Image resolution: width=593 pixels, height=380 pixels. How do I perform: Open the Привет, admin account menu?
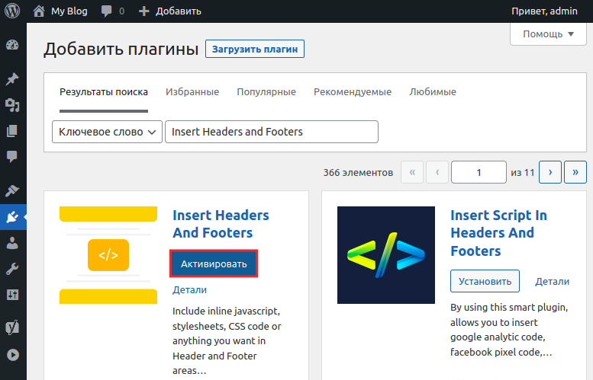[x=544, y=11]
